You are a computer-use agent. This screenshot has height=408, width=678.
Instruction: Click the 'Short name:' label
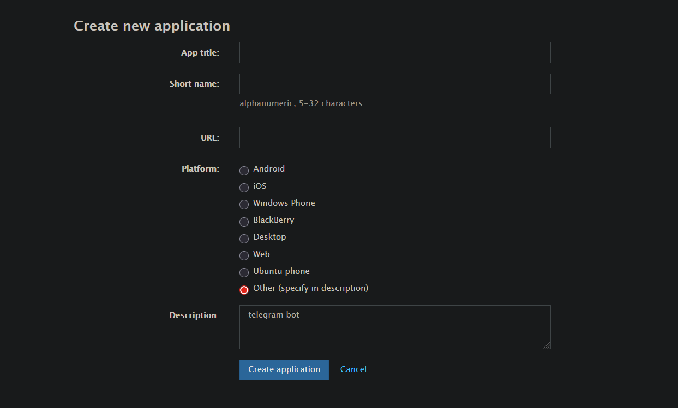point(194,84)
